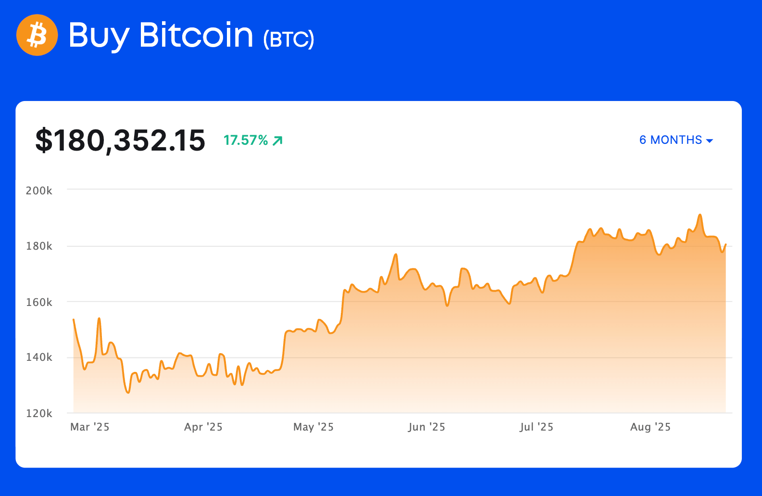The image size is (762, 496).
Task: Click the 140k y-axis label
Action: 39,357
